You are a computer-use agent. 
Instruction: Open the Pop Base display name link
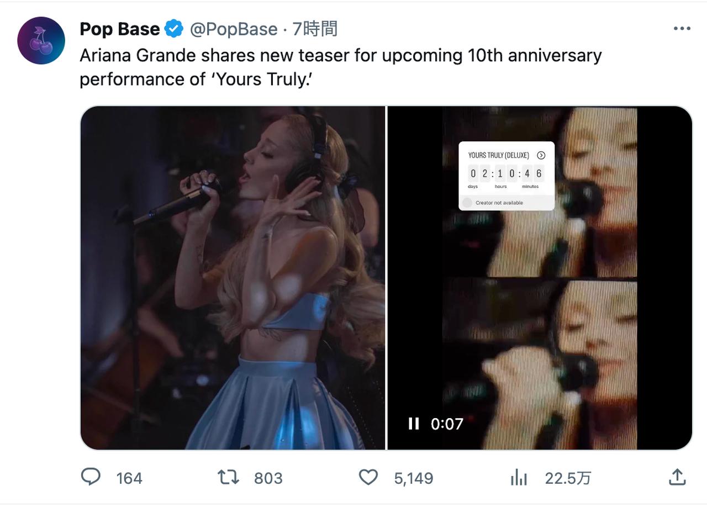[x=119, y=29]
